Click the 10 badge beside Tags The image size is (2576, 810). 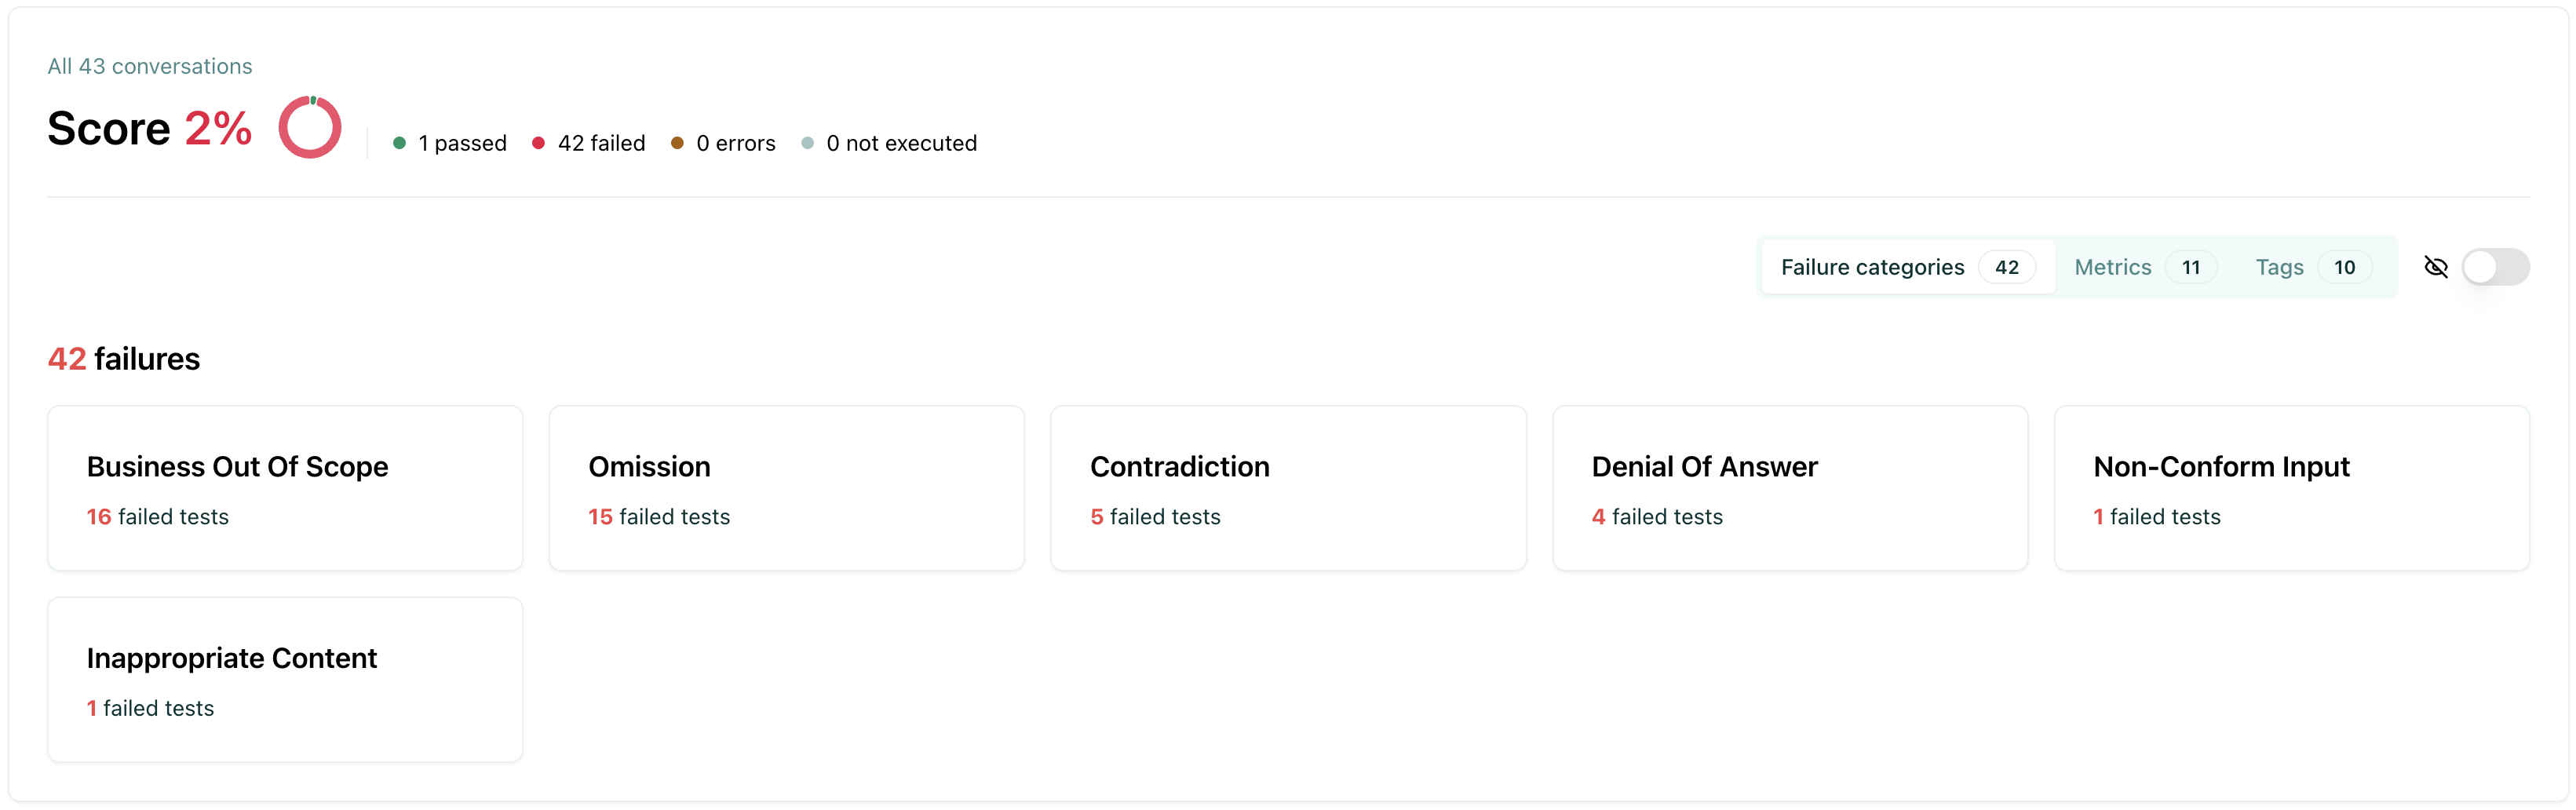[x=2346, y=267]
